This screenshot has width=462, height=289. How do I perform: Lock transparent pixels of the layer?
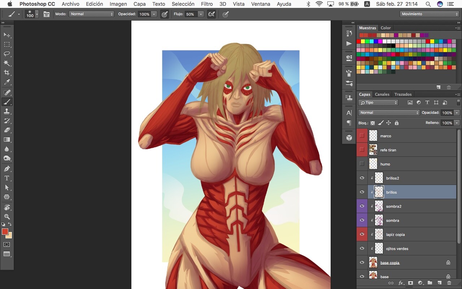tap(373, 123)
